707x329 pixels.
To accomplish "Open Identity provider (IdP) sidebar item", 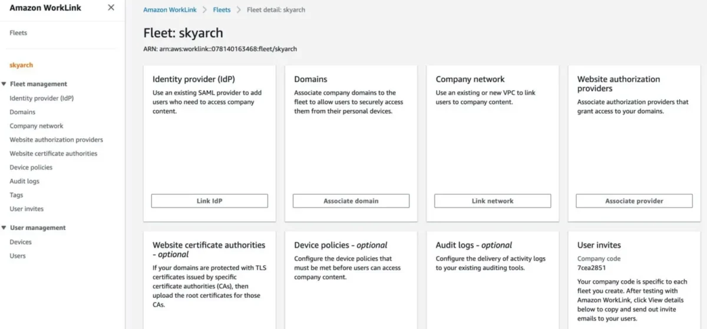I will tap(42, 98).
